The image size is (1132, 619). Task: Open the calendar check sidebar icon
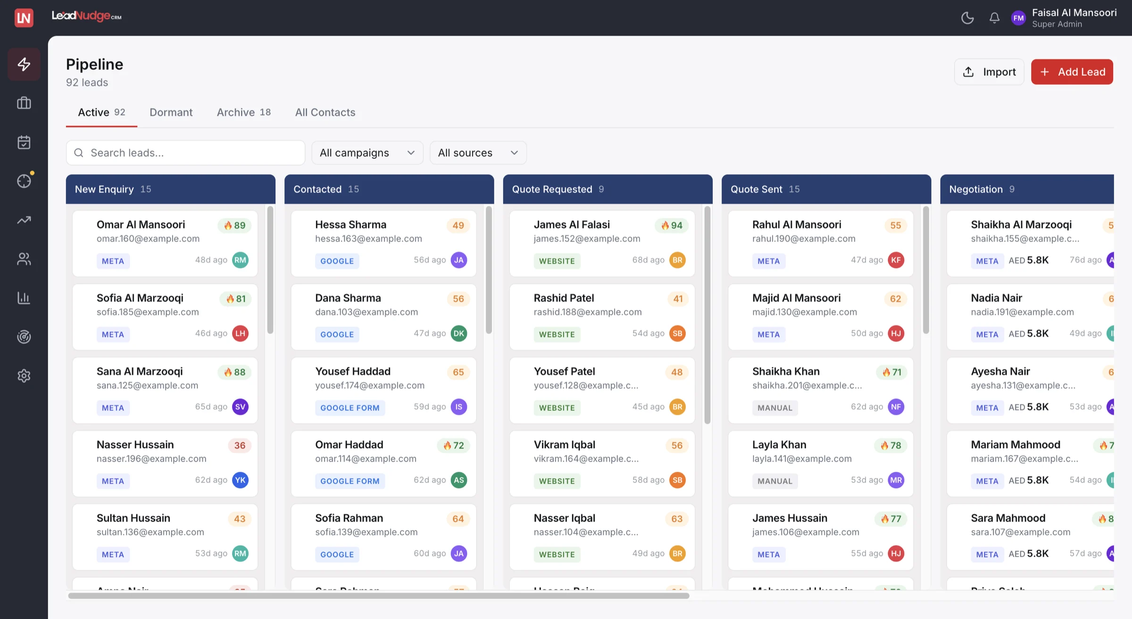click(x=24, y=142)
